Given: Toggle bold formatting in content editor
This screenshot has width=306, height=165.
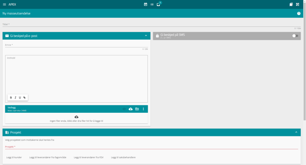Looking at the screenshot, I should click(11, 98).
